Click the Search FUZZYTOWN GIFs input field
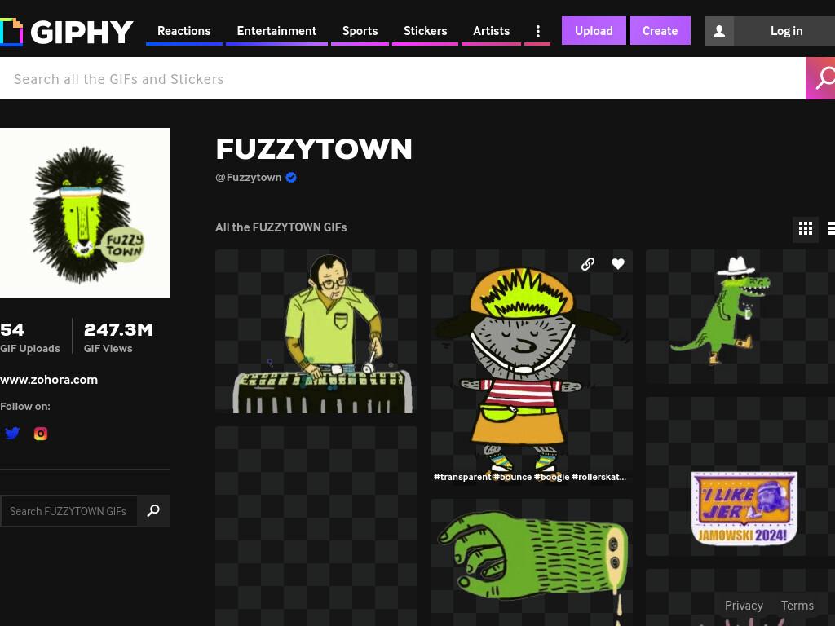The width and height of the screenshot is (835, 626). click(x=68, y=511)
